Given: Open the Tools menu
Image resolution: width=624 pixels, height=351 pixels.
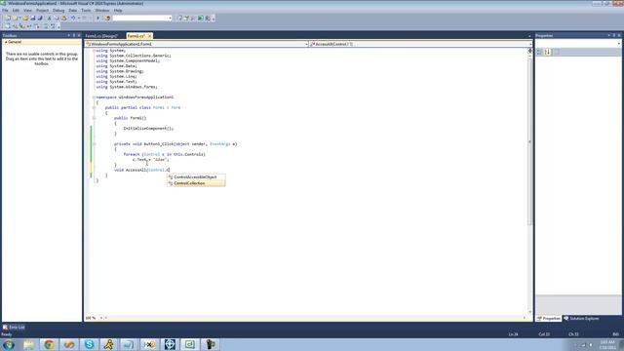Looking at the screenshot, I should pos(86,11).
